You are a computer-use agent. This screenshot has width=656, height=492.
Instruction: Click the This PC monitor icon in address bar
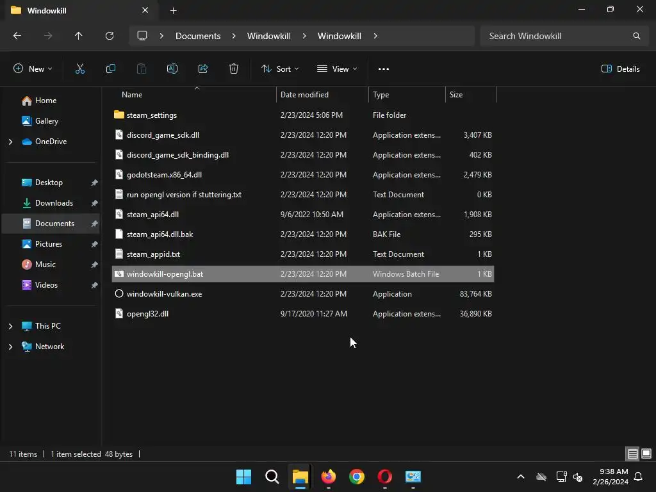[x=142, y=36]
